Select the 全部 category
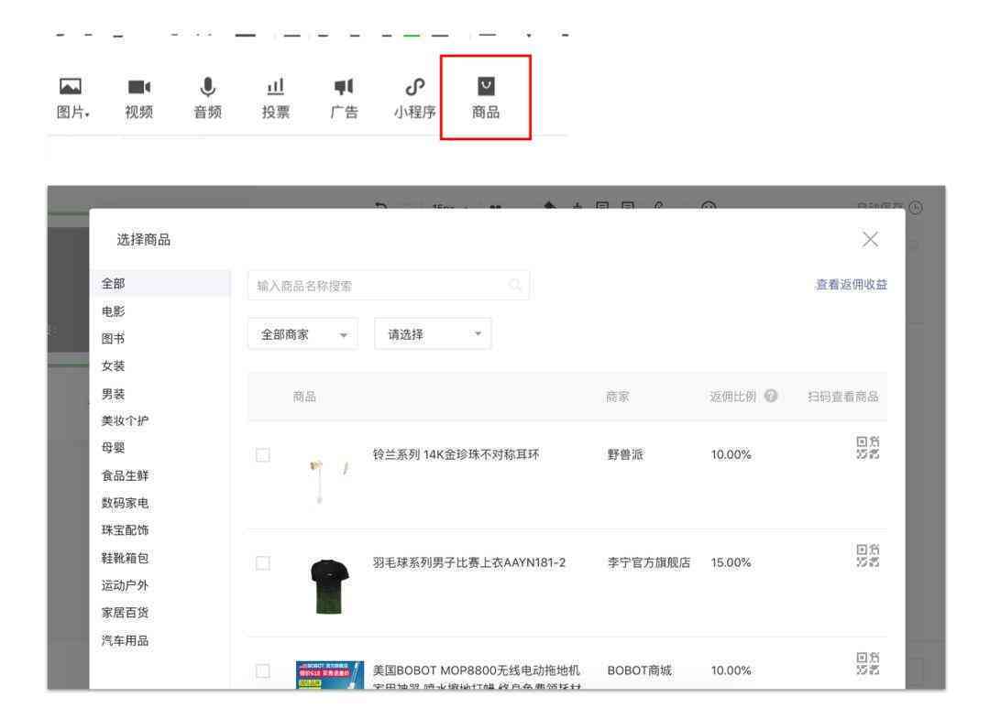Viewport: 990px width, 719px height. point(160,284)
